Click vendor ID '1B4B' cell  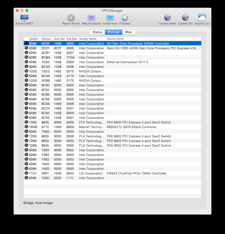(33, 127)
